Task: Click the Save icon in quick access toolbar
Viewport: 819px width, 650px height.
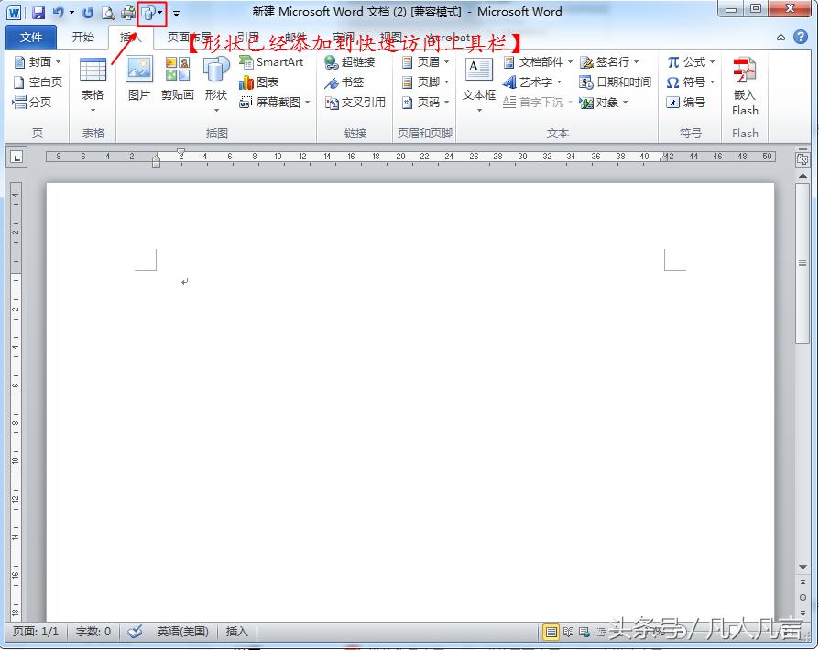Action: coord(38,13)
